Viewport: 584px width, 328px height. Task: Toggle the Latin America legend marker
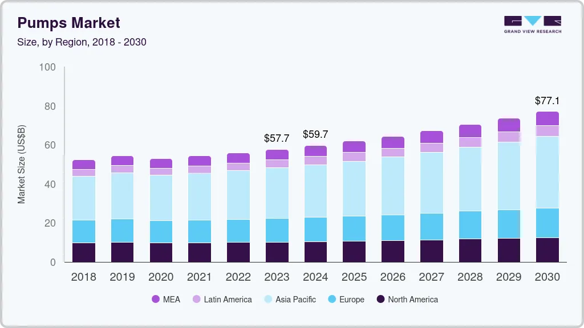pos(196,299)
